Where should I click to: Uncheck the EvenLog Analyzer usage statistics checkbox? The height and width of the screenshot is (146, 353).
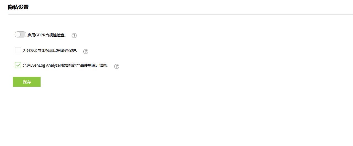pyautogui.click(x=18, y=65)
